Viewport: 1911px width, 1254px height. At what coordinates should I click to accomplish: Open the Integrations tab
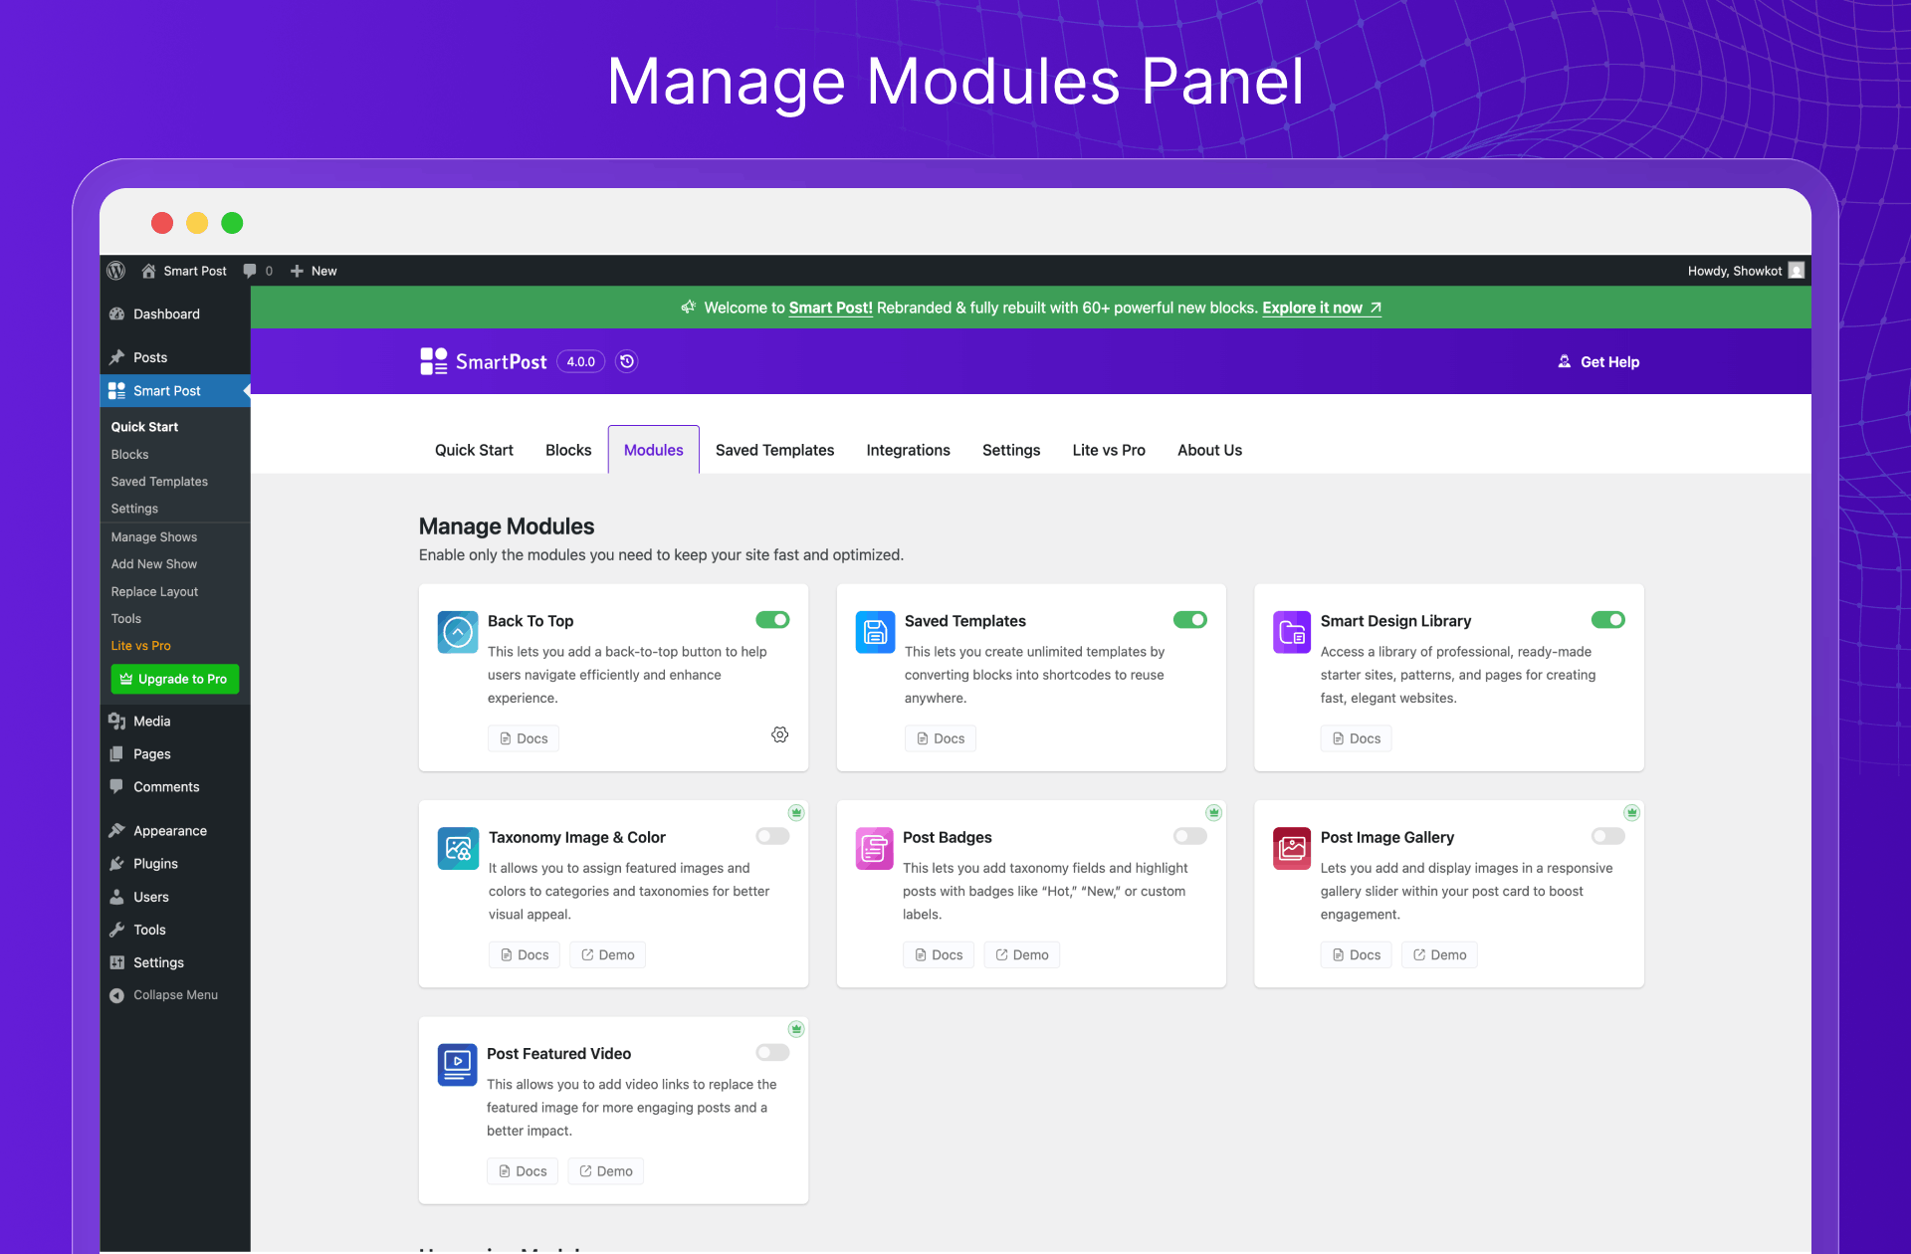(x=908, y=450)
